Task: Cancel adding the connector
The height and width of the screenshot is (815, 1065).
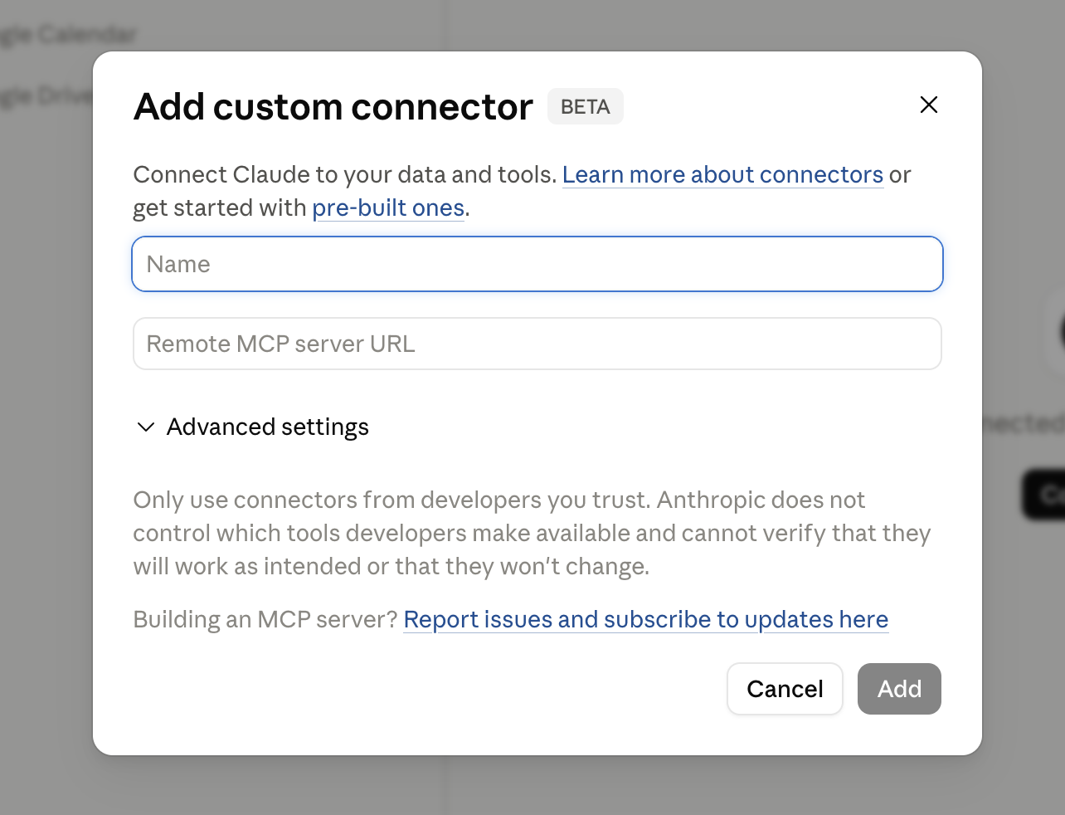Action: coord(785,689)
